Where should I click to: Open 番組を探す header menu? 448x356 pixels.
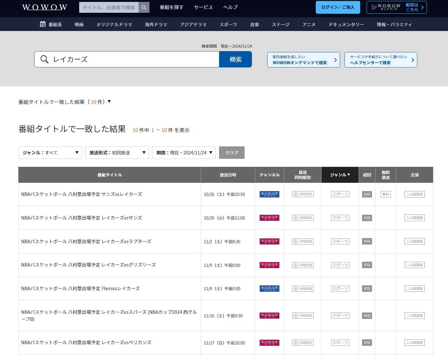pyautogui.click(x=171, y=7)
